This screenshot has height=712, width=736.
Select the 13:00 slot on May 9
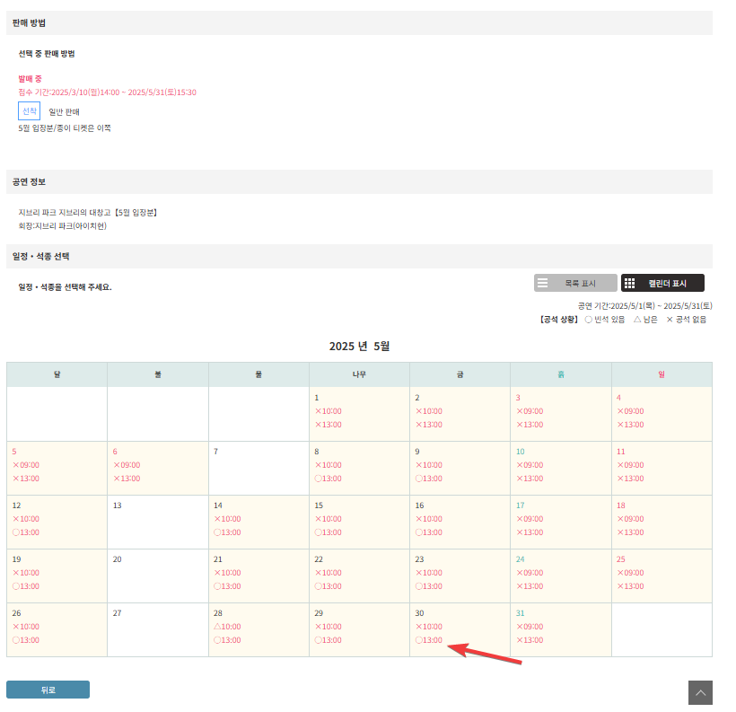tap(429, 479)
